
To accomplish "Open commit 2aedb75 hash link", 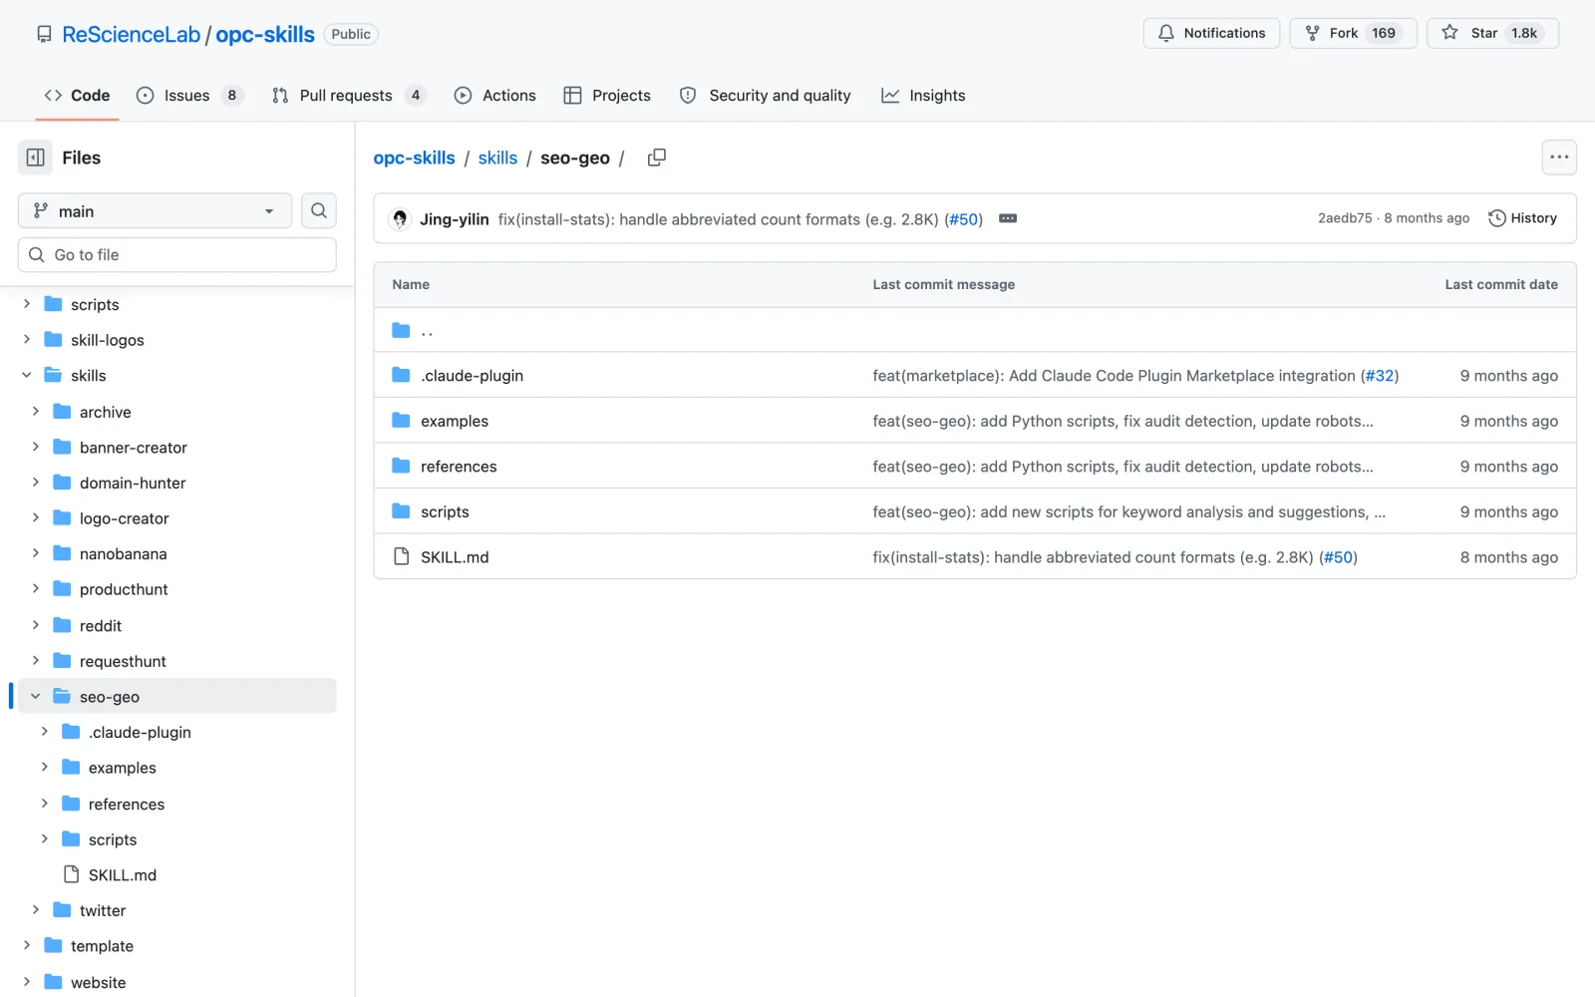I will click(x=1345, y=218).
